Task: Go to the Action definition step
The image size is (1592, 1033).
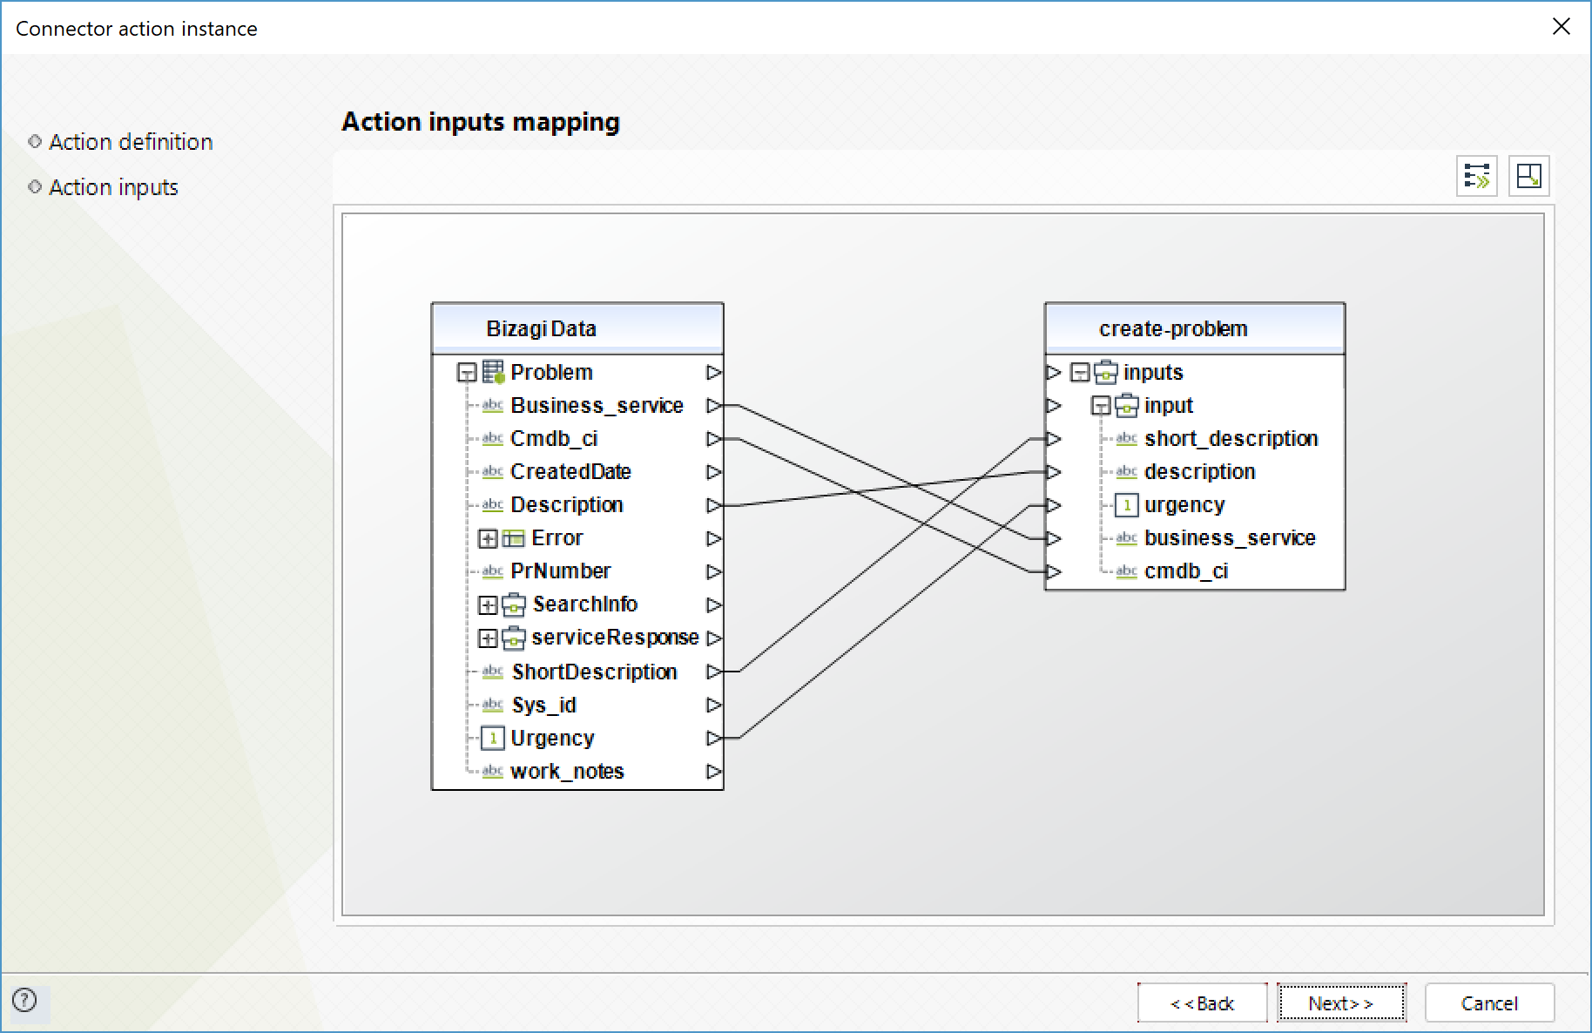Action: 131,142
